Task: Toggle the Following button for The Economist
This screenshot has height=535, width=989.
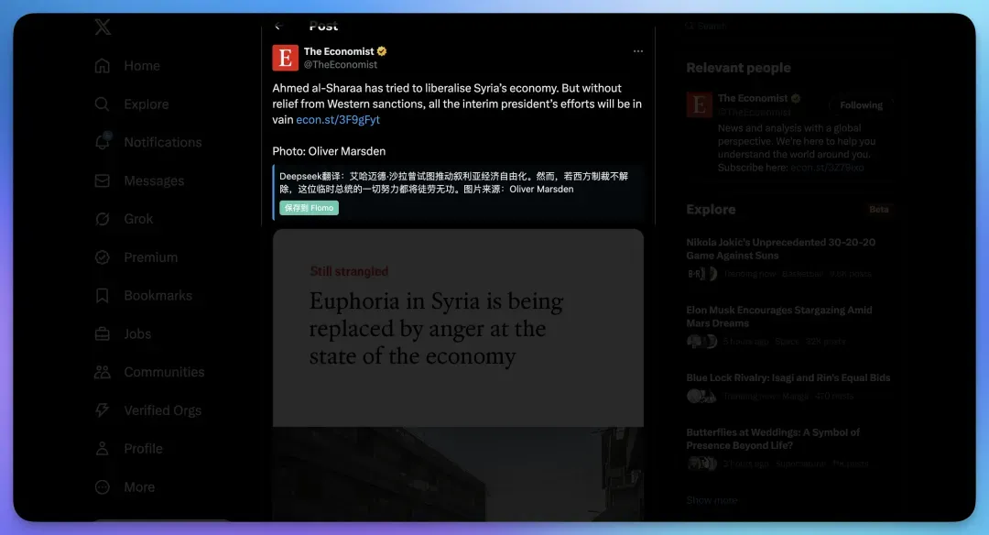Action: [861, 105]
